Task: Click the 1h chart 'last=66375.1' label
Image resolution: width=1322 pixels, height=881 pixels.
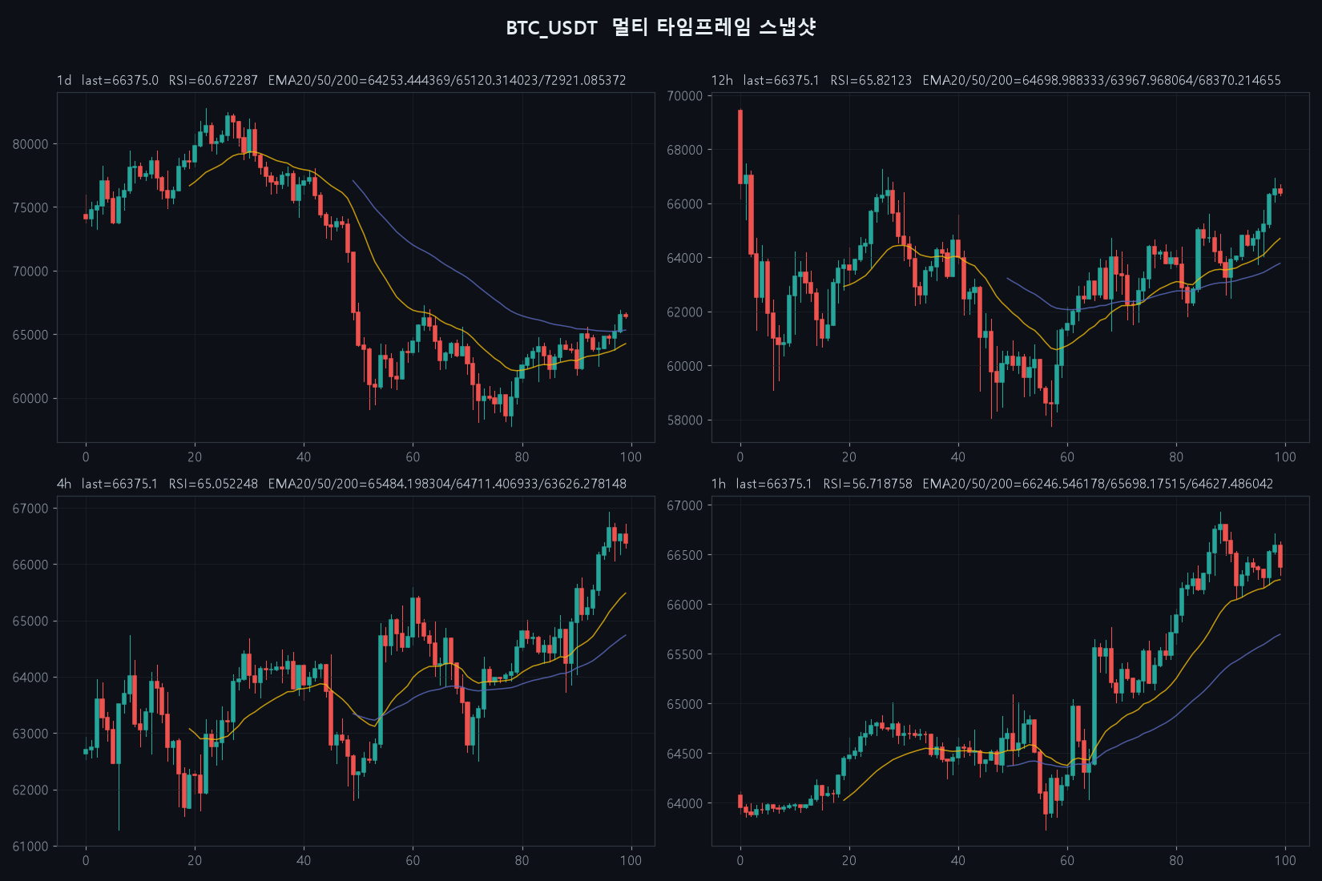Action: pyautogui.click(x=774, y=484)
